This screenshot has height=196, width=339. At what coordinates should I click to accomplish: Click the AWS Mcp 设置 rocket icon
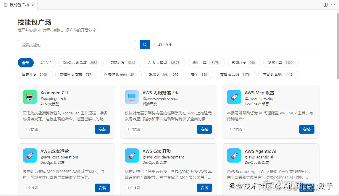click(234, 97)
